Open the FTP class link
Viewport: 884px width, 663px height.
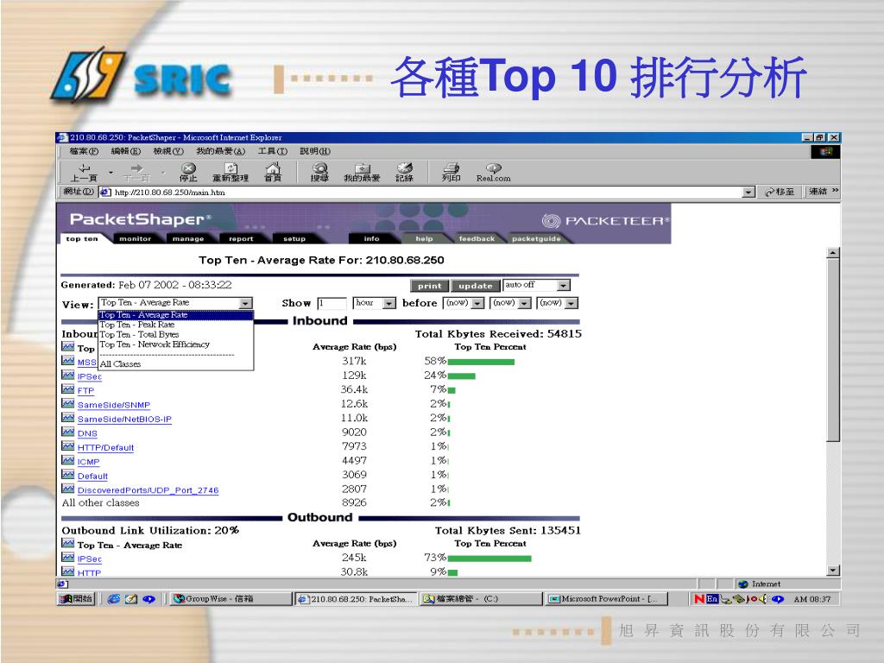coord(85,391)
